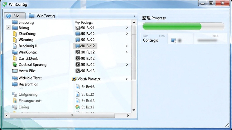The width and height of the screenshot is (232, 130).
Task: Expand the arrow of the unhighlighted 30 B/12 row
Action: click(127, 52)
